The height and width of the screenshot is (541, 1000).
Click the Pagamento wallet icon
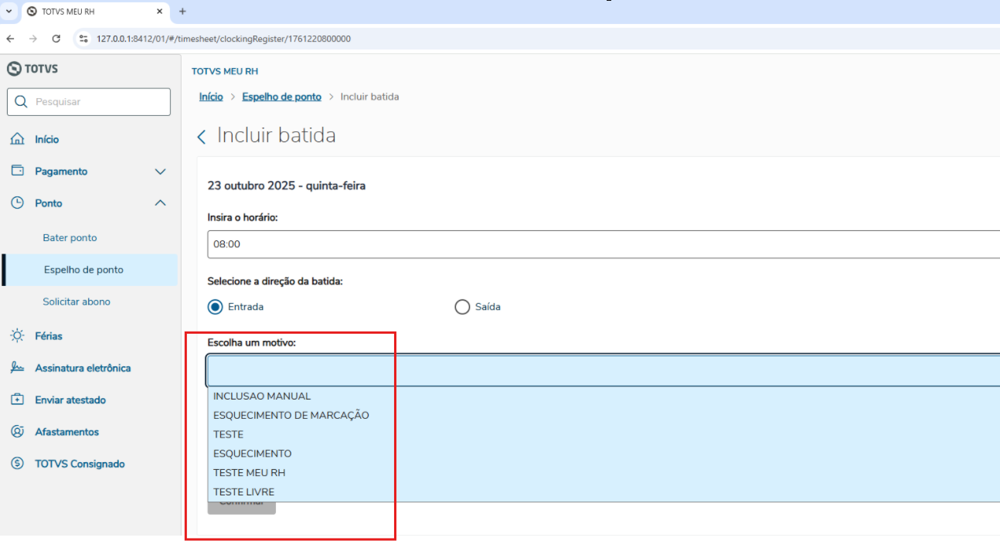pos(17,171)
